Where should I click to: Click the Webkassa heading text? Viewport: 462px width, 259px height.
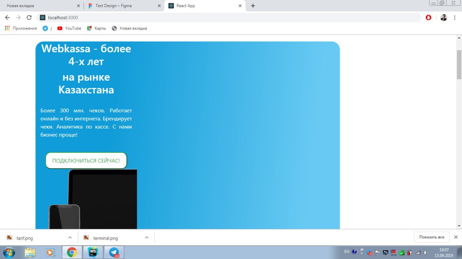coord(86,55)
